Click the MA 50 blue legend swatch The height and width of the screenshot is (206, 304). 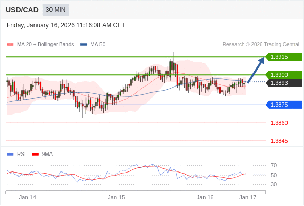pyautogui.click(x=83, y=45)
